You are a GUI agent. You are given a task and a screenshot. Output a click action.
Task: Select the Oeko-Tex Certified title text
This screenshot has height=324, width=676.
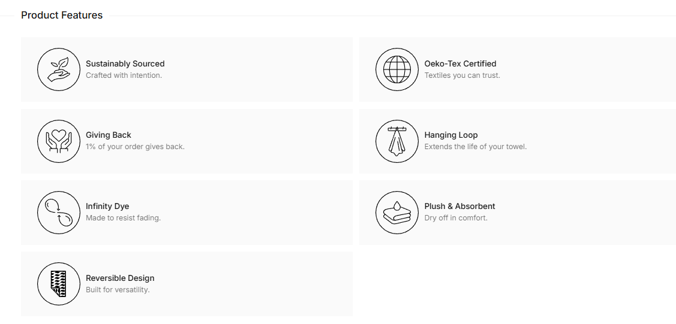460,63
